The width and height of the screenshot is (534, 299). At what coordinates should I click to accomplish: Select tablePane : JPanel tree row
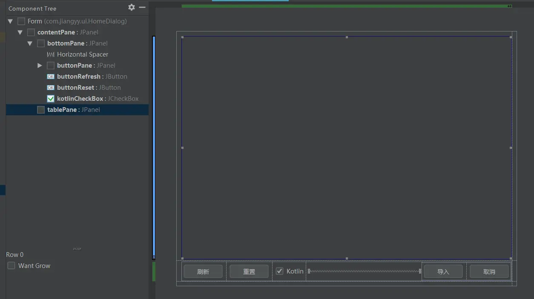point(78,110)
